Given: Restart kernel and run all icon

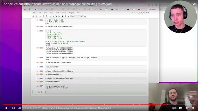Looking at the screenshot, I should (x=68, y=16).
